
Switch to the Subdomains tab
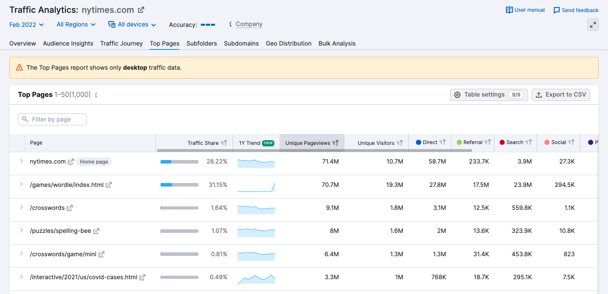coord(241,43)
